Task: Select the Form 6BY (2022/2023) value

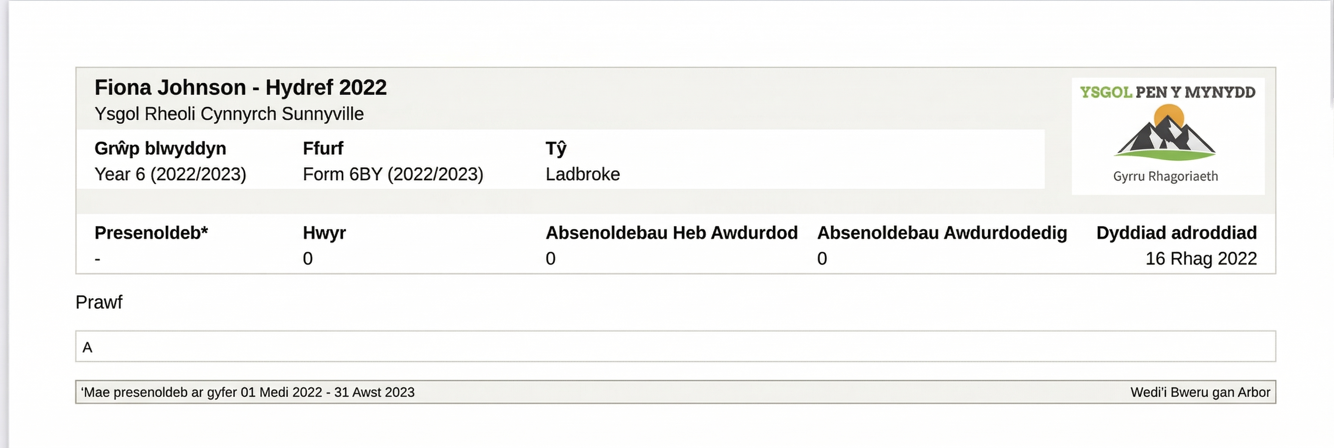Action: (x=392, y=174)
